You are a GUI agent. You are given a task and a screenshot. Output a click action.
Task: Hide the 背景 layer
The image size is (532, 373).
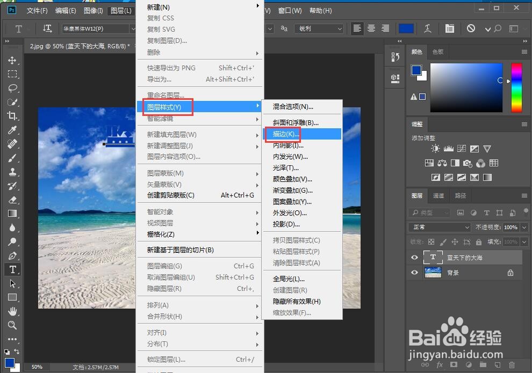tap(414, 273)
